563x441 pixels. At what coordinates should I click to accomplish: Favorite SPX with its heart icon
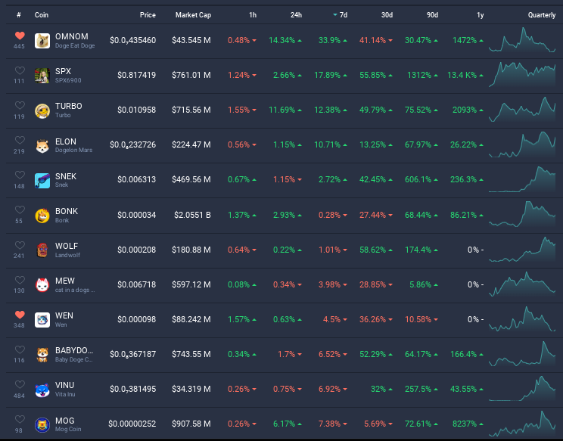(x=20, y=70)
